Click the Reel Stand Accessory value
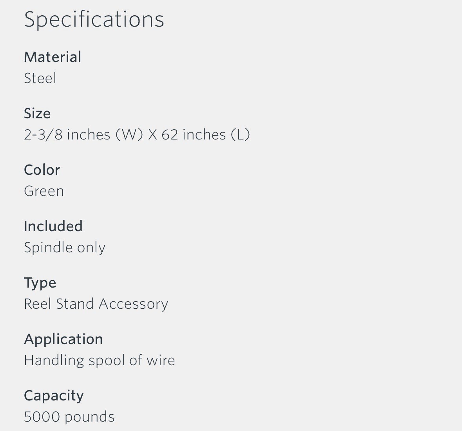Viewport: 462px width, 431px height. point(96,304)
